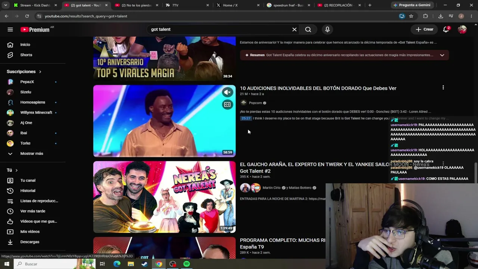
Task: Open the media controls icon
Action: click(451, 16)
